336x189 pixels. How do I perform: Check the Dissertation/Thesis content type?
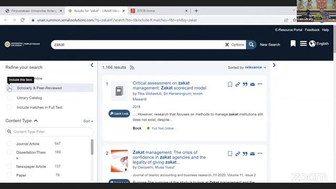[x=9, y=152]
